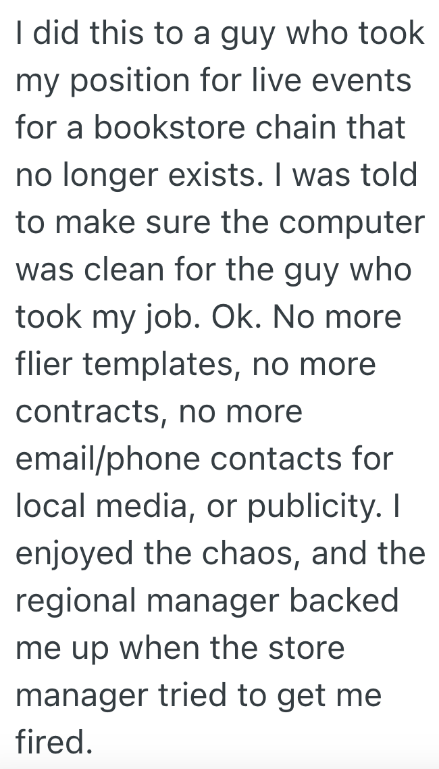Click the word "exists" in the paragraph
Screen dimensions: 439x769
coord(221,176)
